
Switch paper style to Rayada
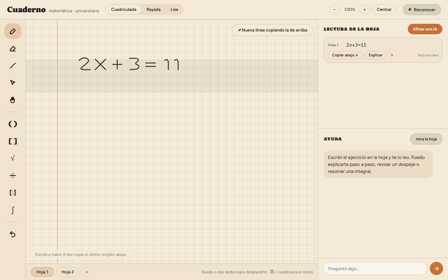[153, 9]
